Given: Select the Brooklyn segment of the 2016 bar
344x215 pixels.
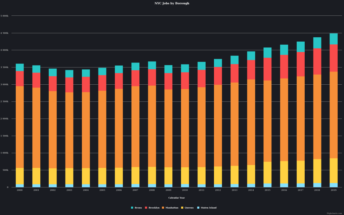Looking at the screenshot, I should [284, 67].
